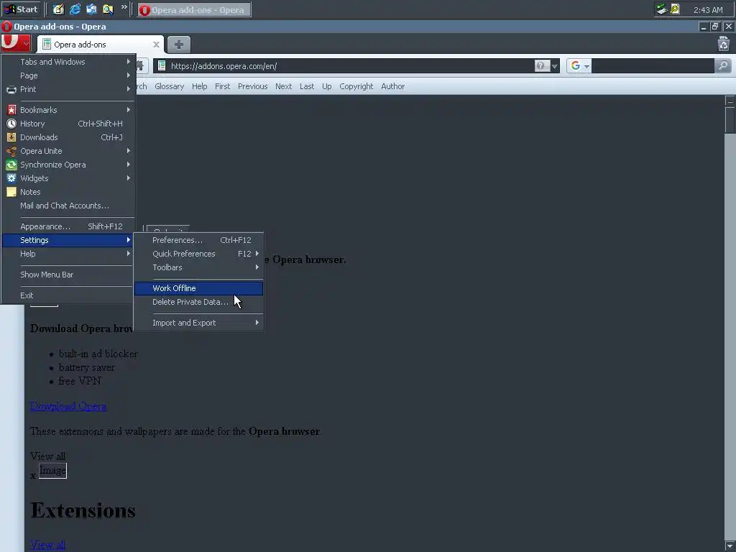Click the Windows Start button
The image size is (736, 552).
(21, 9)
